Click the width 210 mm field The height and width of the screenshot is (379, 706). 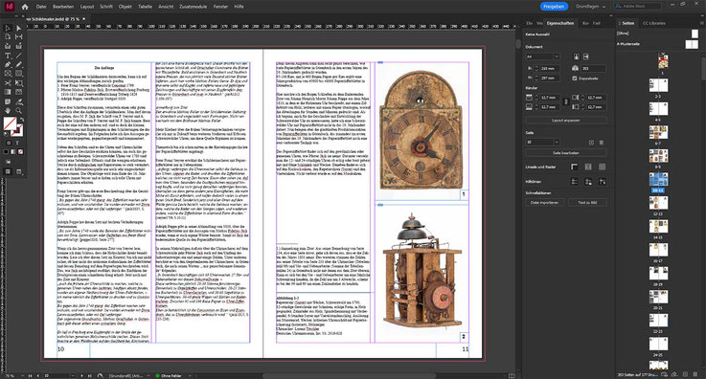coord(550,68)
